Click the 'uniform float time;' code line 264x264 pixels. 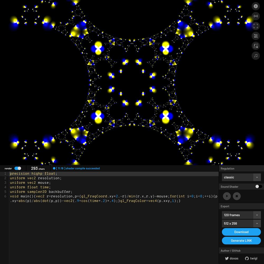(x=30, y=187)
